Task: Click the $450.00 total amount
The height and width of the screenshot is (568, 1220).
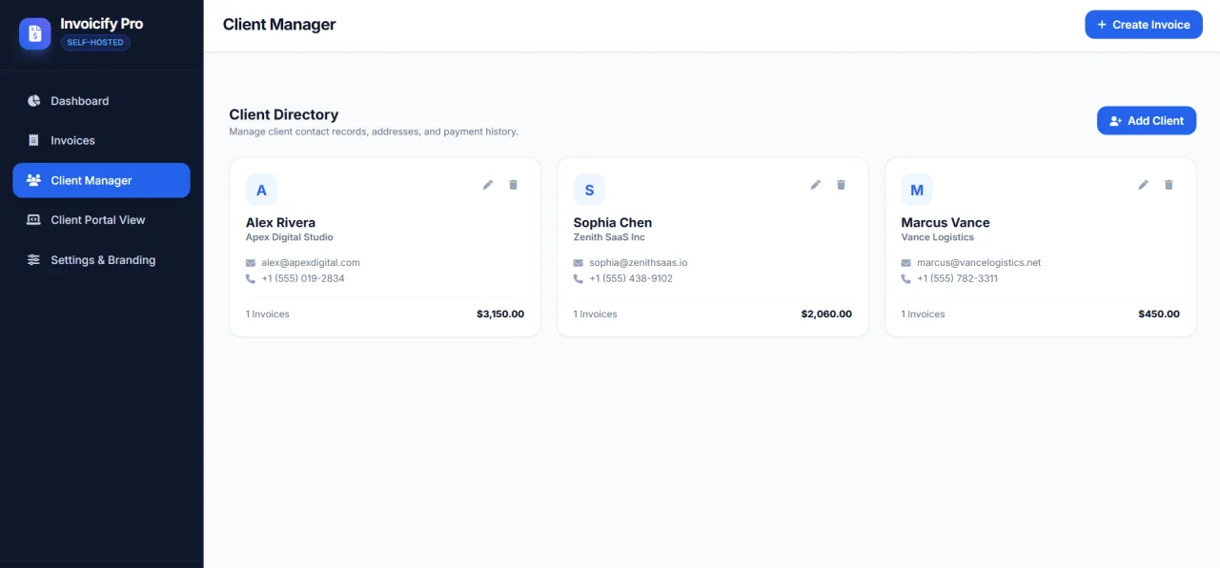Action: pos(1159,314)
